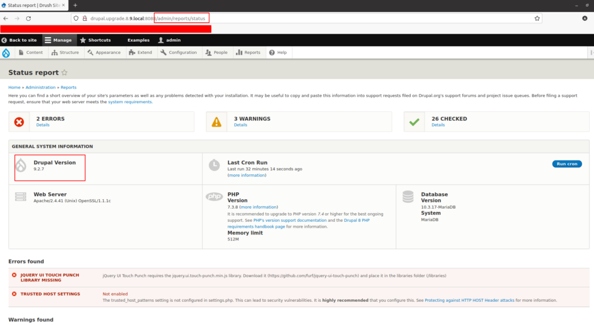Open new browser tab with plus
This screenshot has width=594, height=325.
pyautogui.click(x=75, y=5)
